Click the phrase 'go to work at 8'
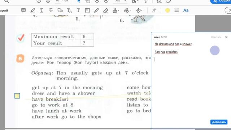Screen dimensions: 231x130 (53, 105)
